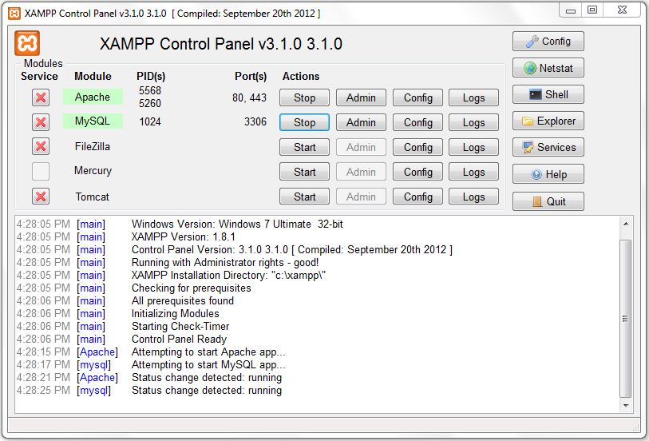Open Apache Admin page

(361, 97)
